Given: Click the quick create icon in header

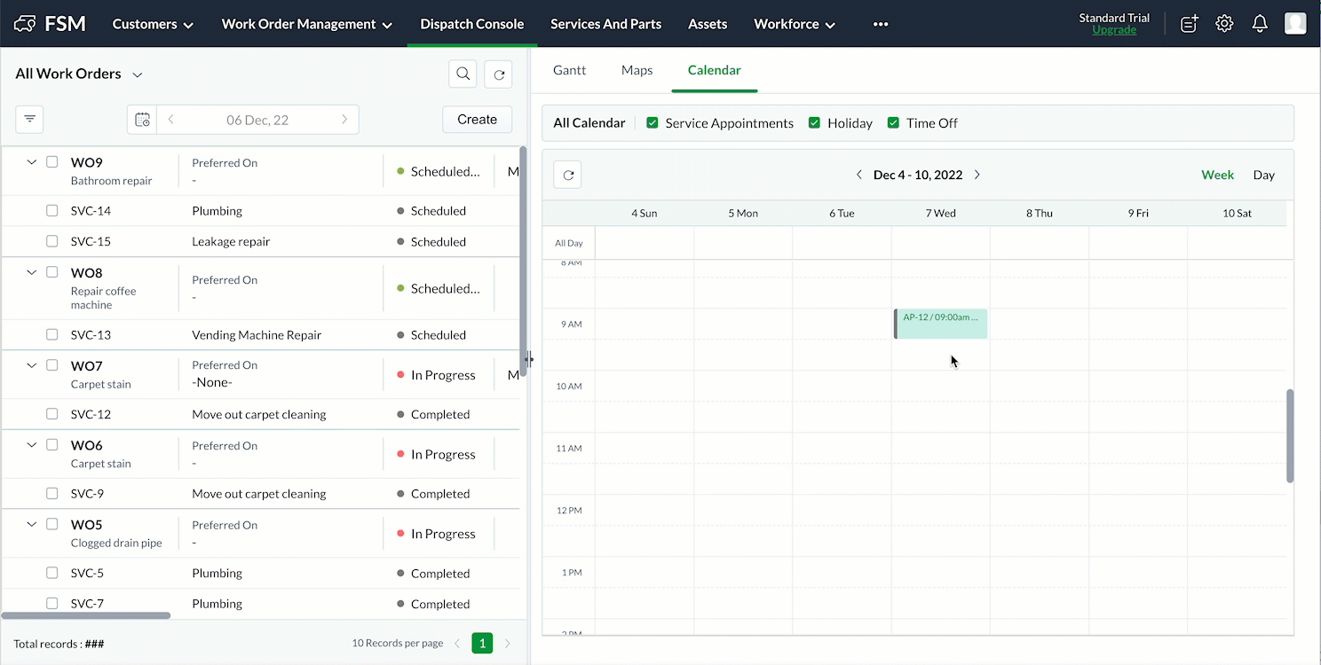Looking at the screenshot, I should point(1189,24).
